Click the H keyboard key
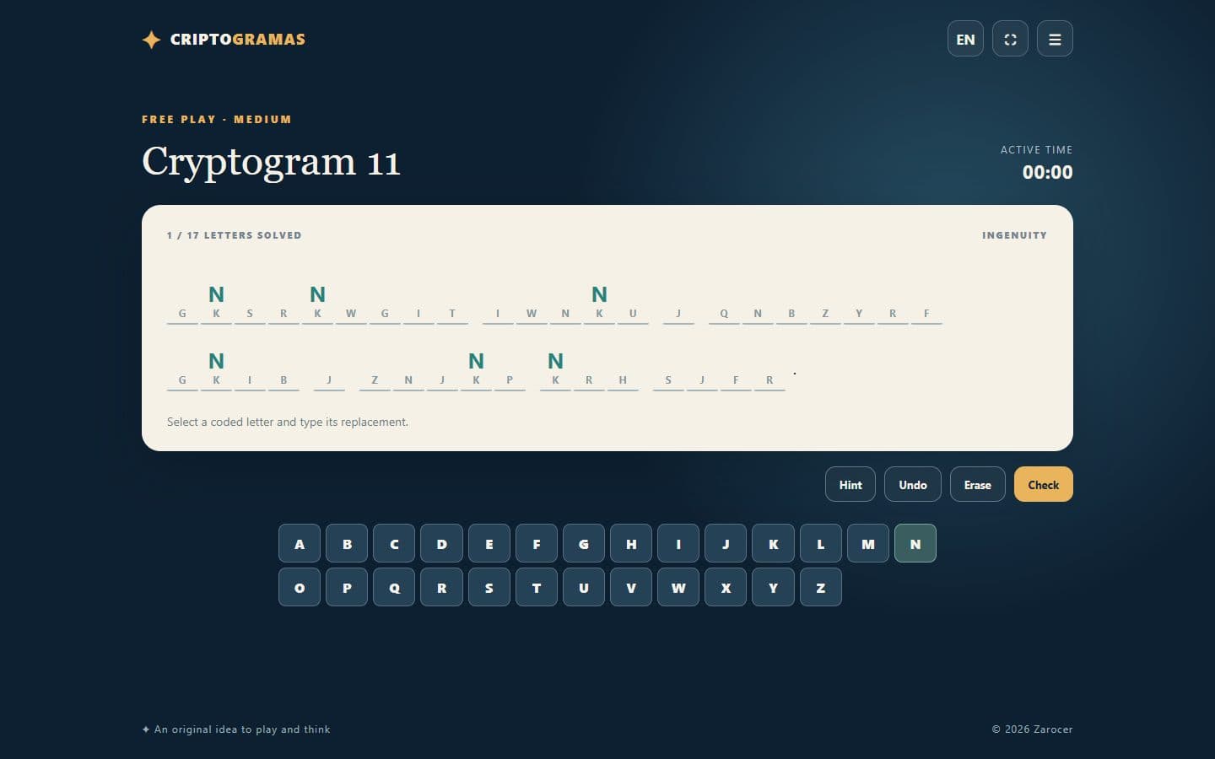 (x=630, y=544)
